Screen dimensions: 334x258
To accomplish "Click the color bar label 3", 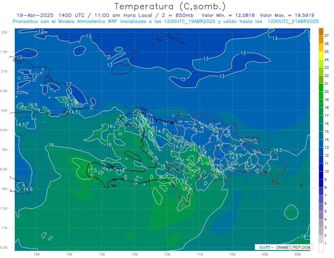I will (x=326, y=227).
